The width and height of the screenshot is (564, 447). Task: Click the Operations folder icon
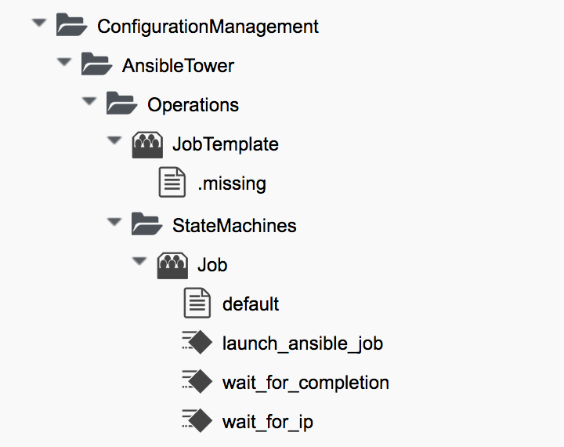coord(121,104)
